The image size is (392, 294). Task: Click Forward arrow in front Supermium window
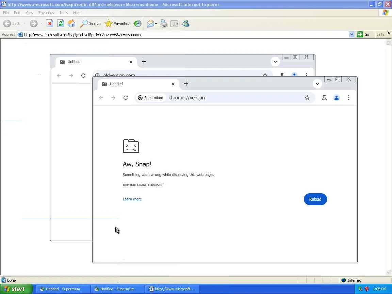point(113,98)
